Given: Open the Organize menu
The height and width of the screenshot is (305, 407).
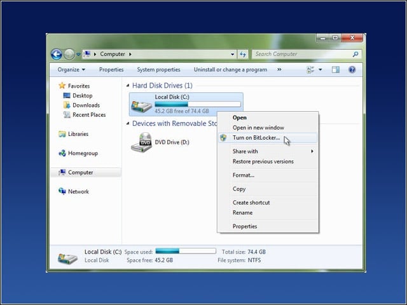Looking at the screenshot, I should pos(71,69).
